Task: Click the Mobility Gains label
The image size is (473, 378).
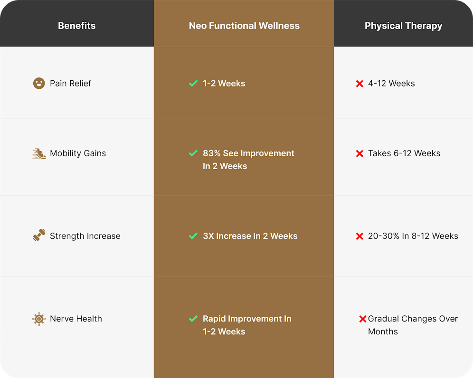Action: (x=78, y=153)
